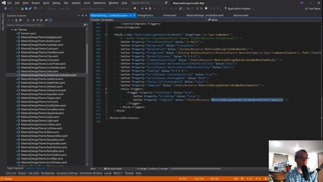Switch to the Buttons.xaml editor tab

[x=241, y=15]
